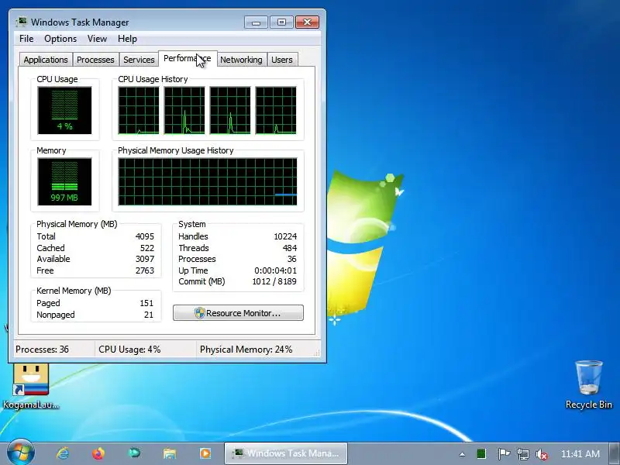Screen dimensions: 620x465
Task: Show hidden system tray icons
Action: point(462,454)
